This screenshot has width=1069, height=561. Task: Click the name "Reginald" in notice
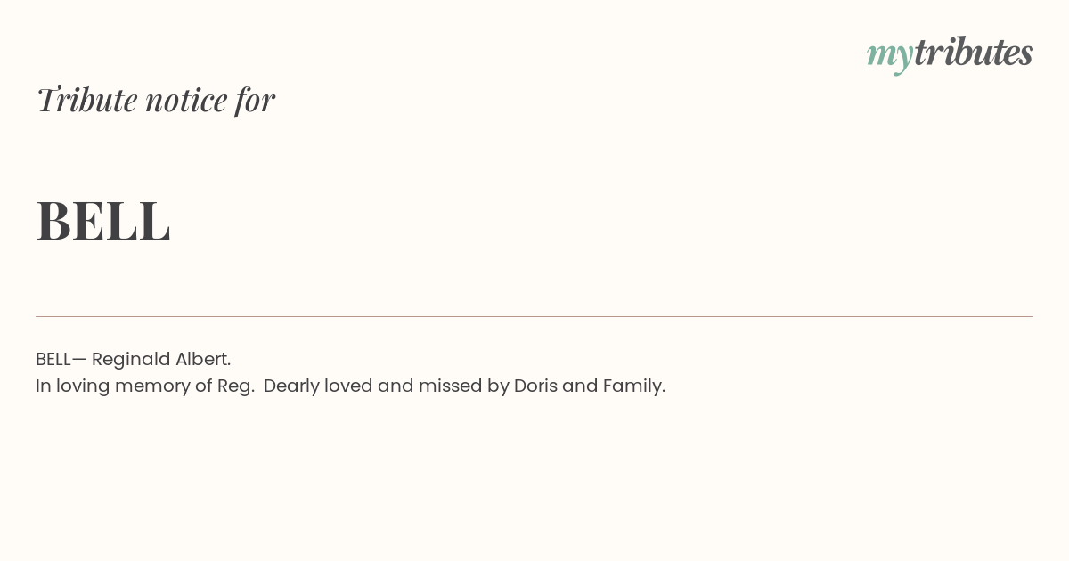pyautogui.click(x=131, y=360)
